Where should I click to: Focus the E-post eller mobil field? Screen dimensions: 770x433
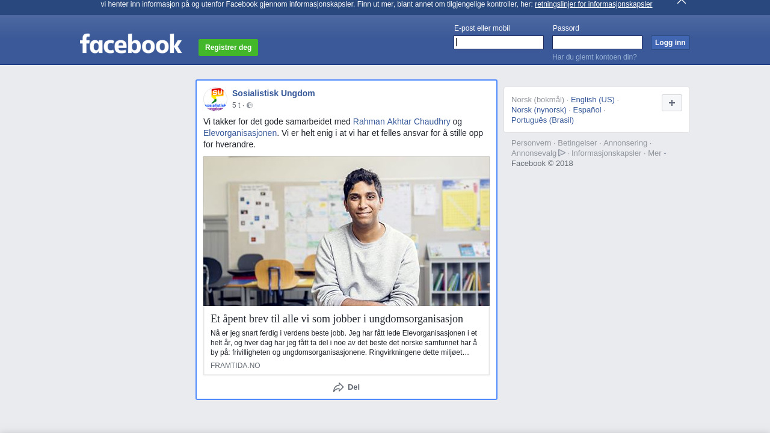(499, 42)
